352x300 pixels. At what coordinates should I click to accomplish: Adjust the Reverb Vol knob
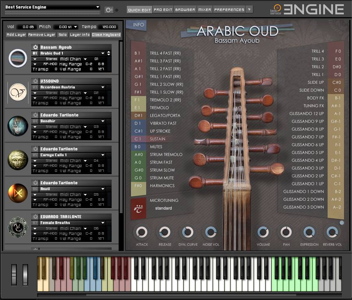tap(332, 232)
